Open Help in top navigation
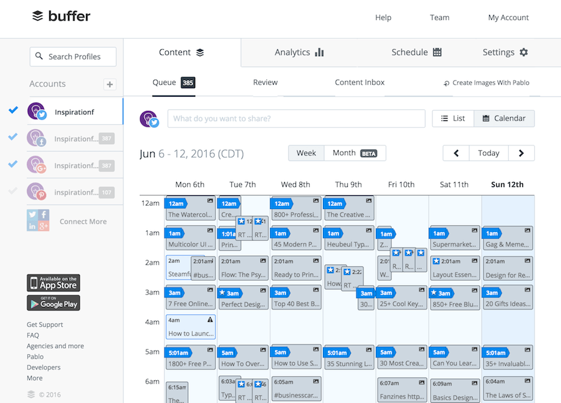Screen dimensions: 561x403 tap(383, 17)
